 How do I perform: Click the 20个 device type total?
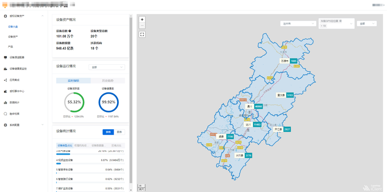(x=94, y=36)
